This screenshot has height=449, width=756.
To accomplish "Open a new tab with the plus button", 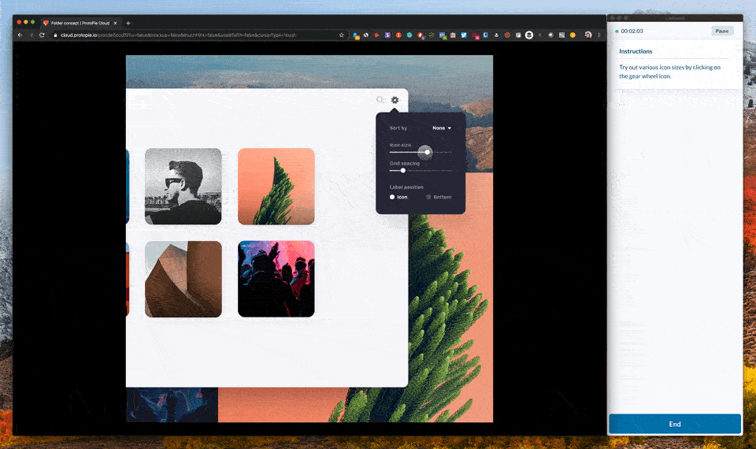I will pyautogui.click(x=128, y=23).
